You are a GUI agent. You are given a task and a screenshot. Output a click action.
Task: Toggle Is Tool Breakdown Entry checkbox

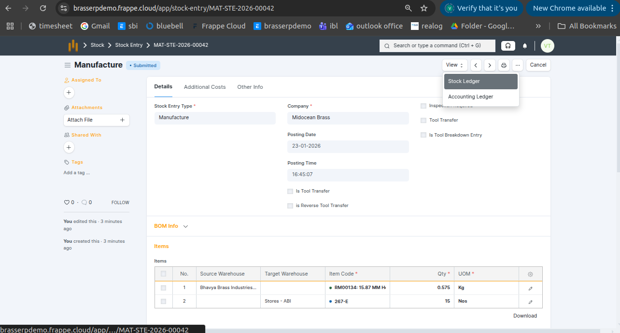click(423, 135)
